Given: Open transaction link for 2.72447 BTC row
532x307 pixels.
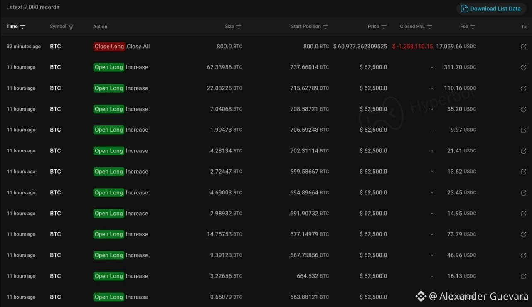Looking at the screenshot, I should click(x=523, y=172).
